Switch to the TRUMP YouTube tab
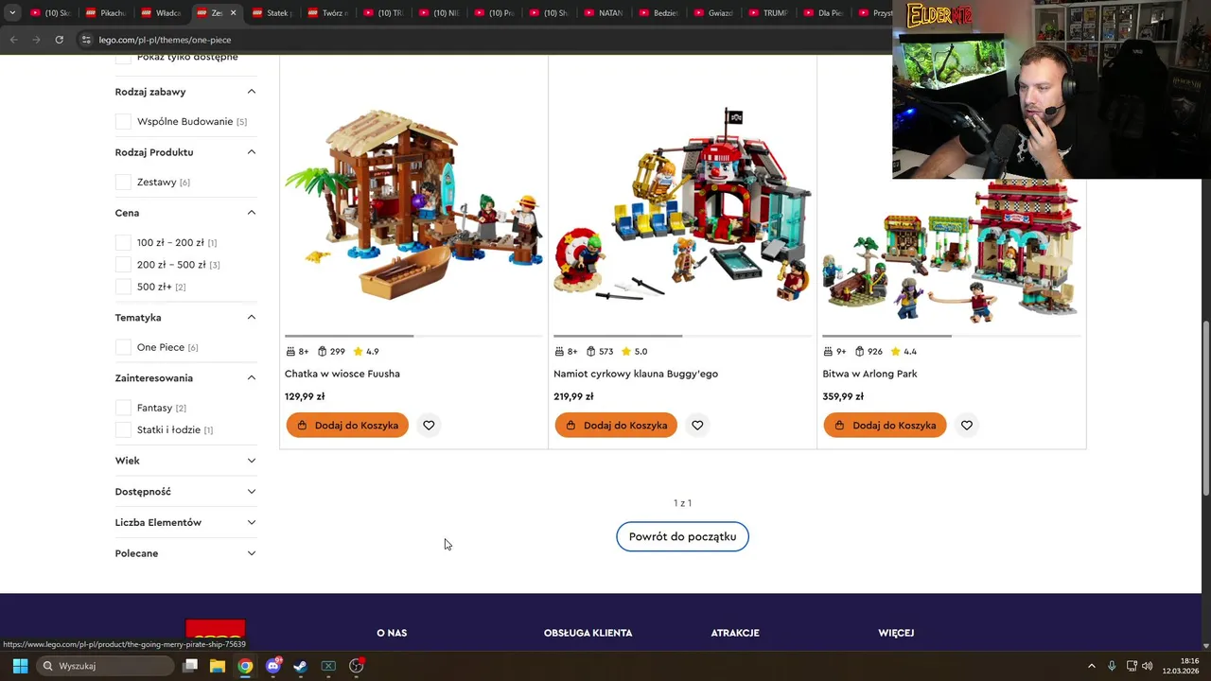 pyautogui.click(x=770, y=13)
